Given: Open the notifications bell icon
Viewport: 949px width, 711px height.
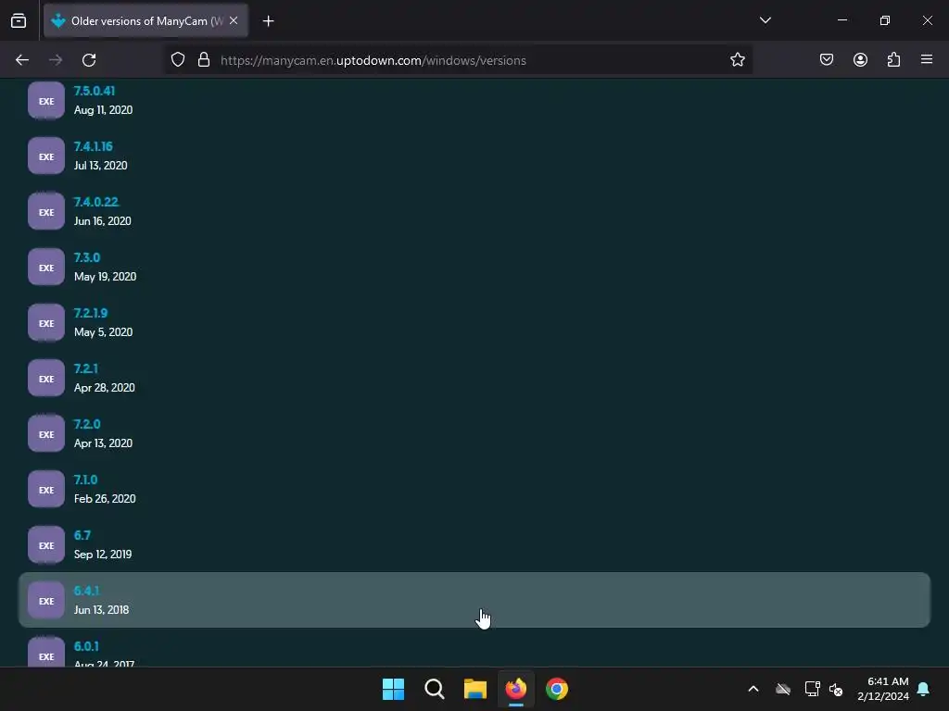Looking at the screenshot, I should coord(924,689).
